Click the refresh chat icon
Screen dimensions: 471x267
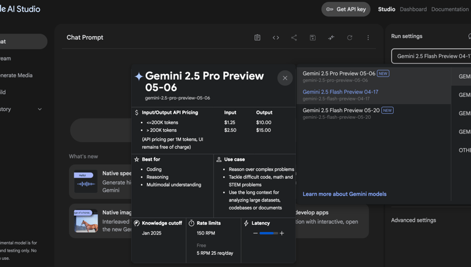click(350, 38)
